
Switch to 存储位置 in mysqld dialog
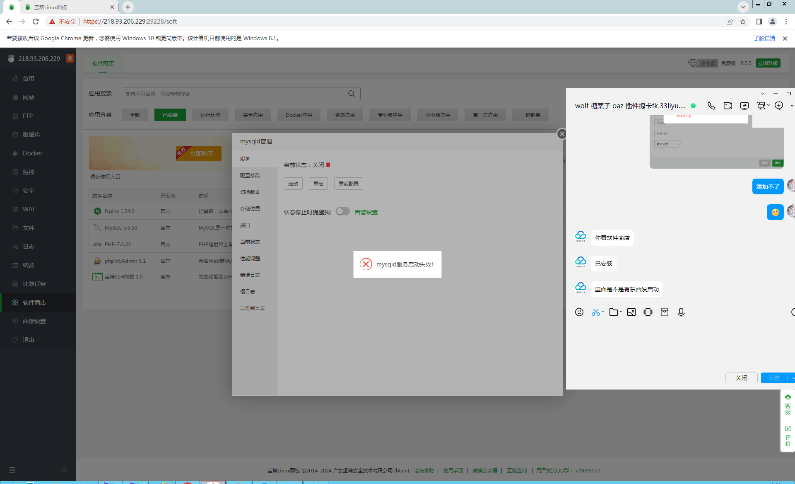[250, 209]
